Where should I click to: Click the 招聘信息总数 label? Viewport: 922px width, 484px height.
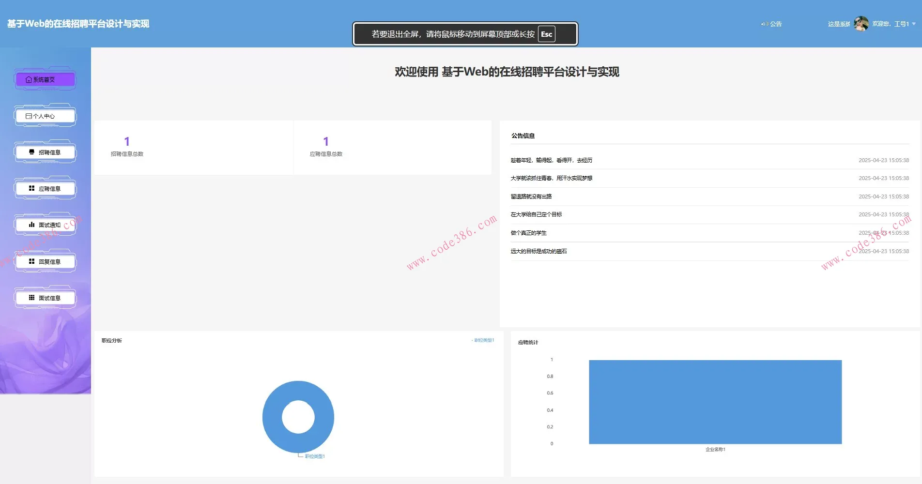click(127, 154)
